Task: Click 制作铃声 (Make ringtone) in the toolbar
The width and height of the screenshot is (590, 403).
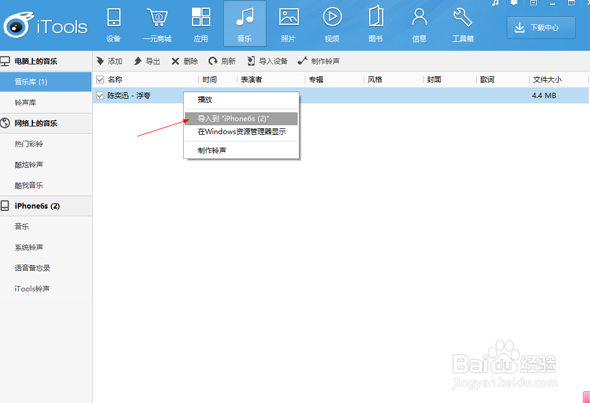Action: tap(319, 61)
